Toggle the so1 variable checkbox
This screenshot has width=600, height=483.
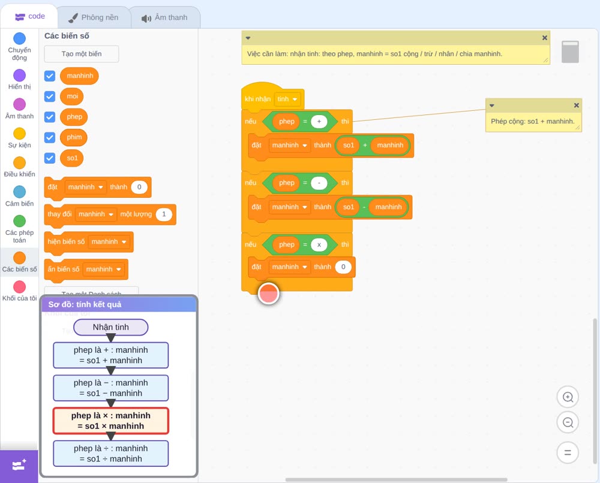point(50,158)
